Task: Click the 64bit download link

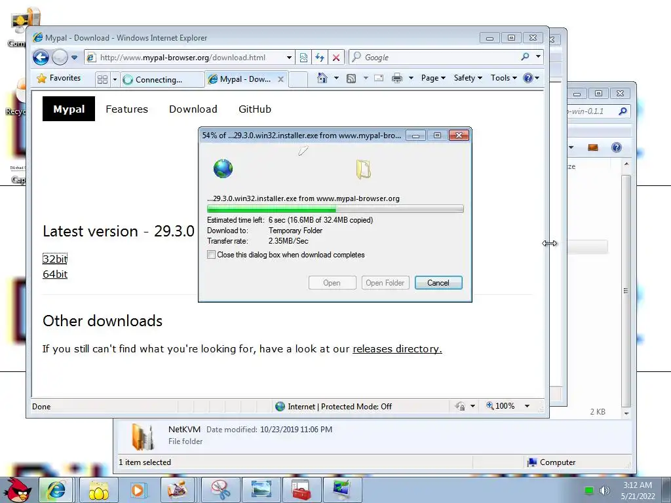Action: [55, 274]
